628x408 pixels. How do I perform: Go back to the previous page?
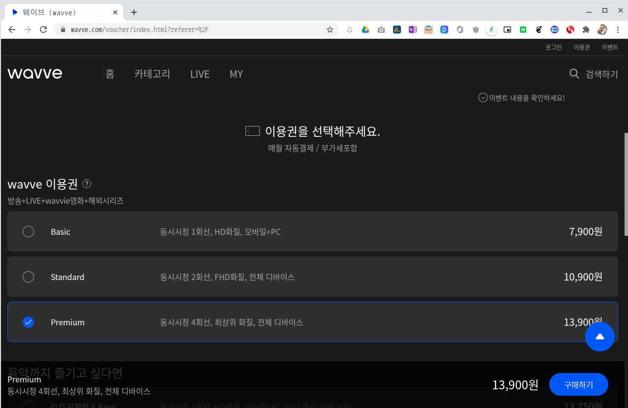12,30
